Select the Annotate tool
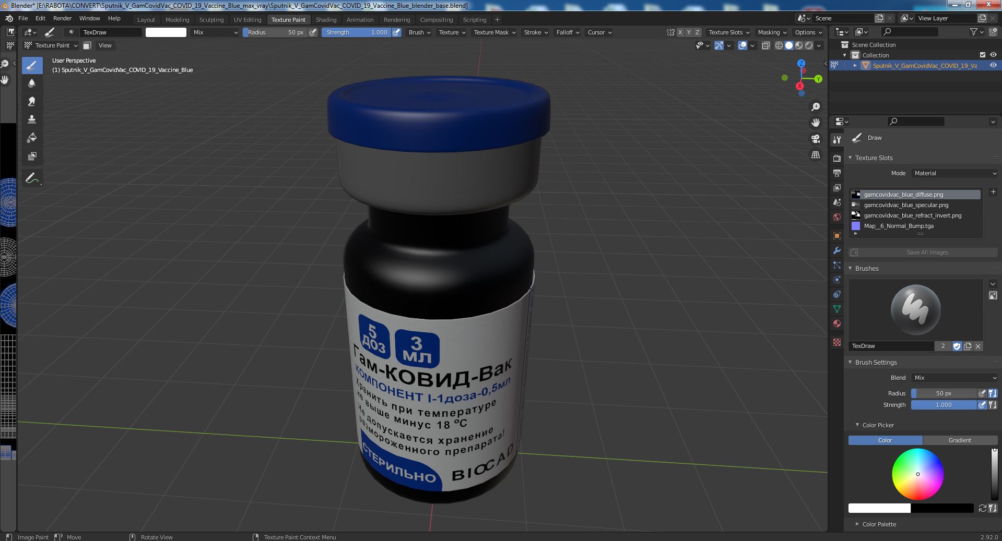 (32, 178)
